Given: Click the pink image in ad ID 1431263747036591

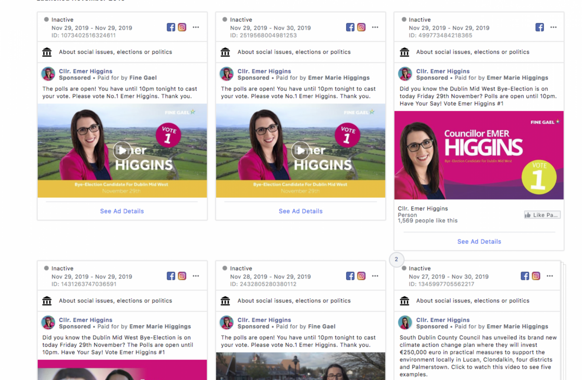Looking at the screenshot, I should coord(122,370).
